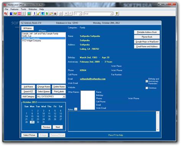Click the Search EZ button
This screenshot has width=181, height=146.
[28, 91]
